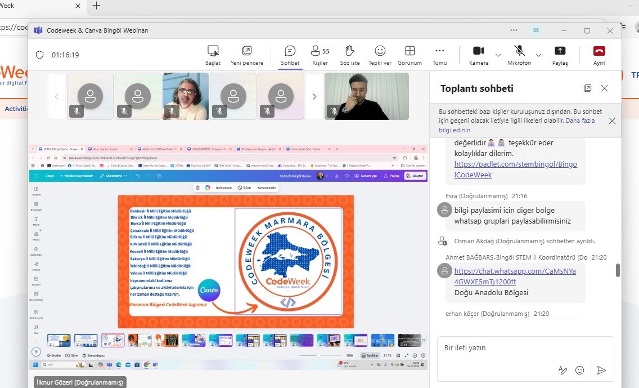Screen dimensions: 639x388
Task: Click Paylaş to share your screen
Action: (560, 55)
